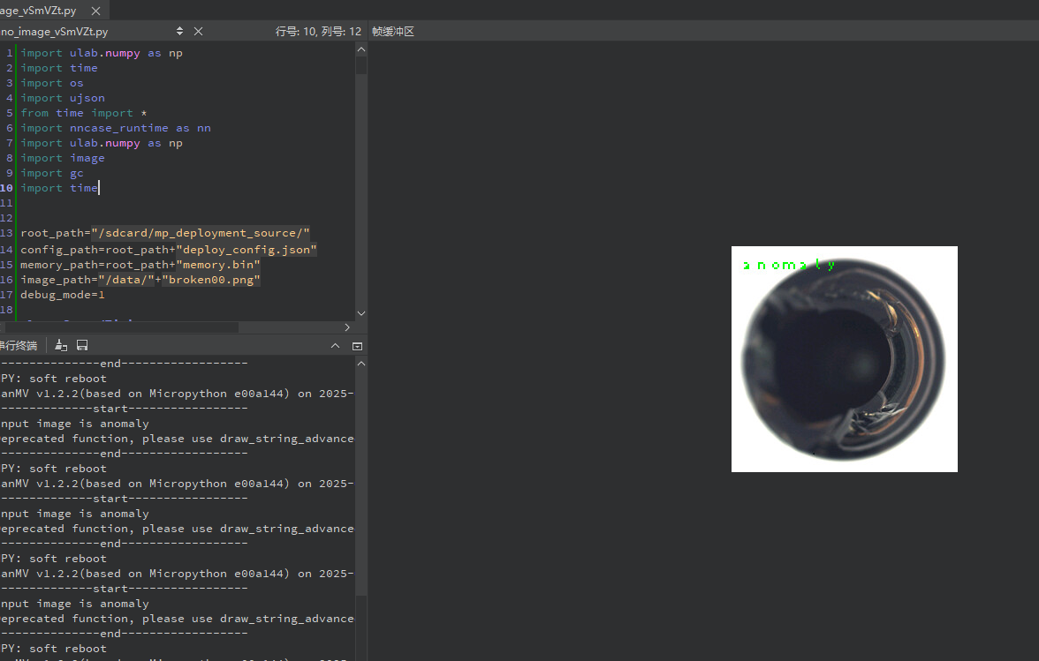Open the file selector dropdown arrows
The height and width of the screenshot is (661, 1039).
pos(180,31)
